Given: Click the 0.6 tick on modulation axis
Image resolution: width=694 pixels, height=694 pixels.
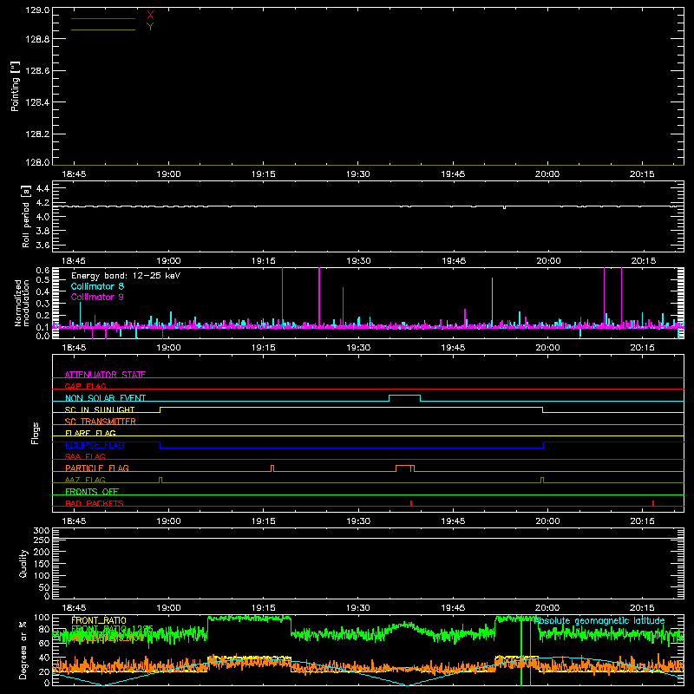Looking at the screenshot, I should pyautogui.click(x=43, y=270).
